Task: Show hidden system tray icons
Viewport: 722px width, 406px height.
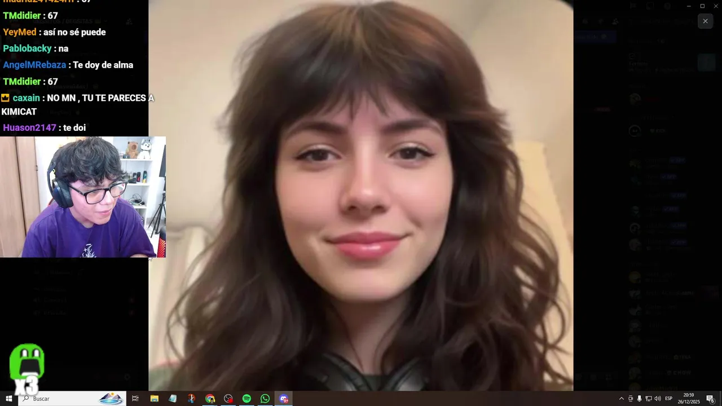Action: [x=622, y=399]
